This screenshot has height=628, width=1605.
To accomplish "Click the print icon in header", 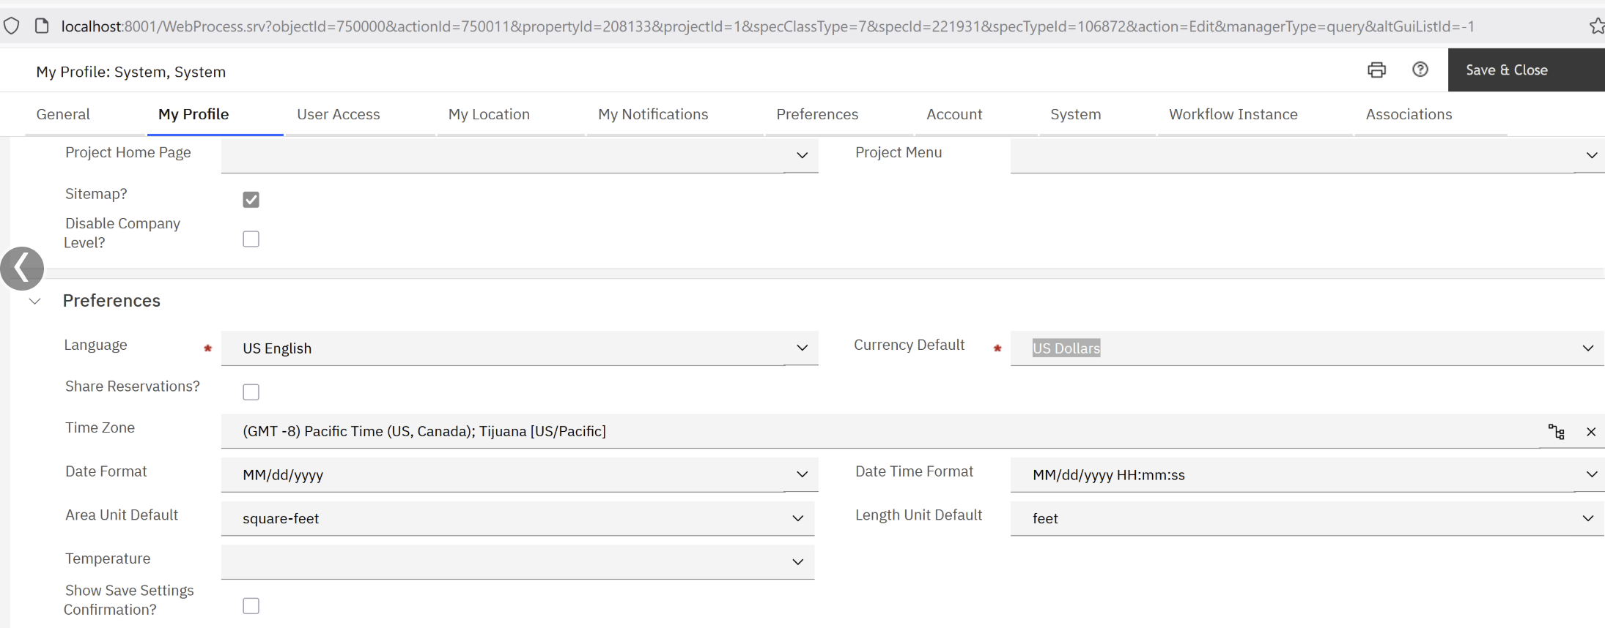I will 1376,70.
